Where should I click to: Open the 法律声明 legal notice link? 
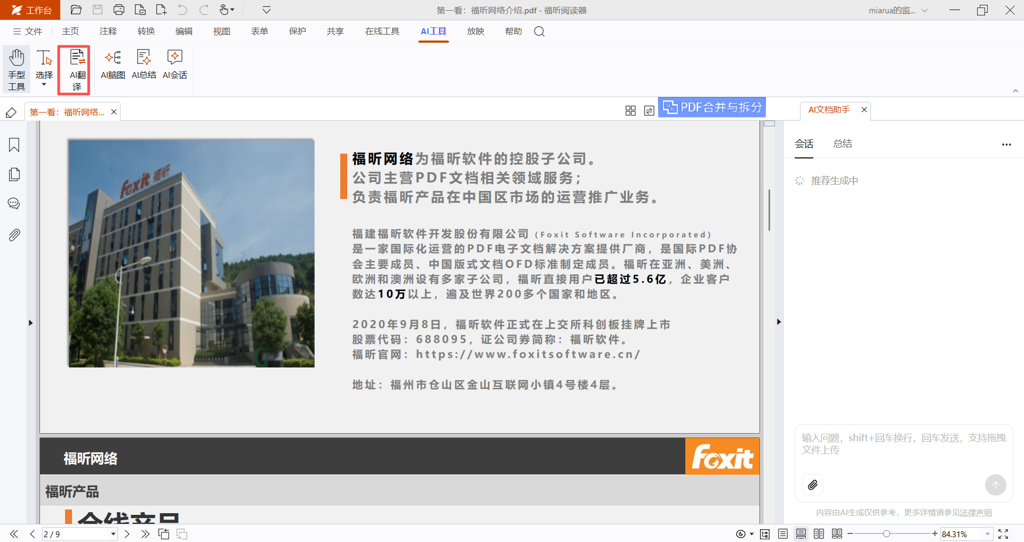976,513
